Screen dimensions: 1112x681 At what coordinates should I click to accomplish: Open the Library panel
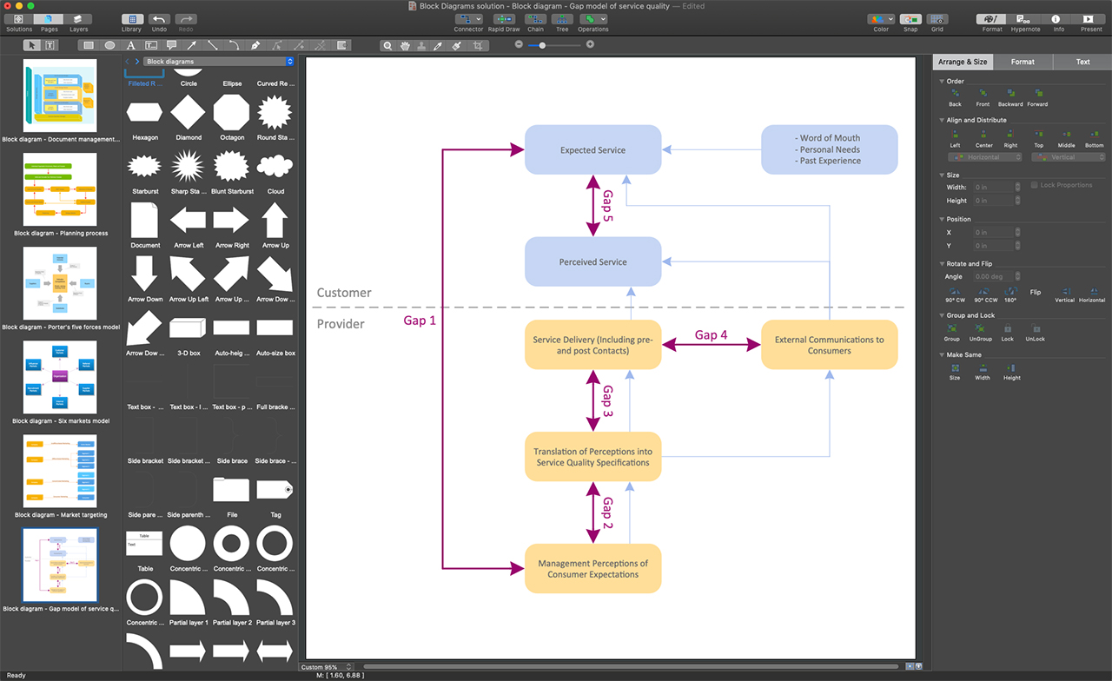(x=131, y=18)
